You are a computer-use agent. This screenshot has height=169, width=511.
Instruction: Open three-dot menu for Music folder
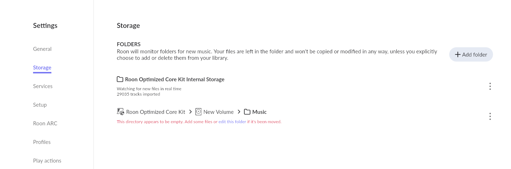490,116
